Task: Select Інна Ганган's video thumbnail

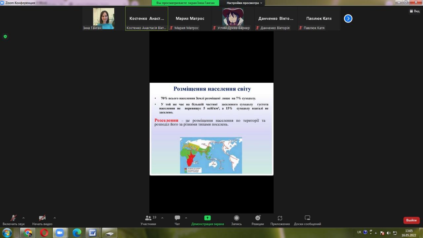Action: [104, 19]
